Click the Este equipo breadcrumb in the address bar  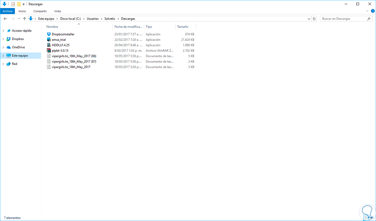46,19
